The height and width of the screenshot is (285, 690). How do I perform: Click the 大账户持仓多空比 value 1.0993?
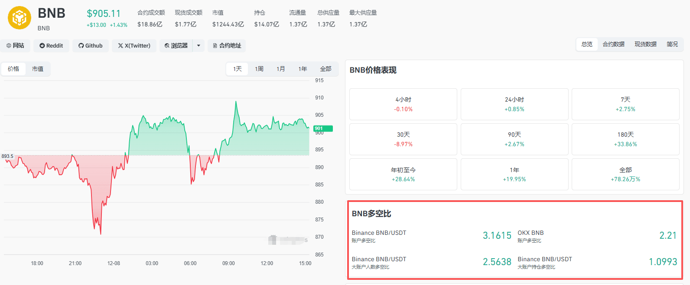pos(663,262)
